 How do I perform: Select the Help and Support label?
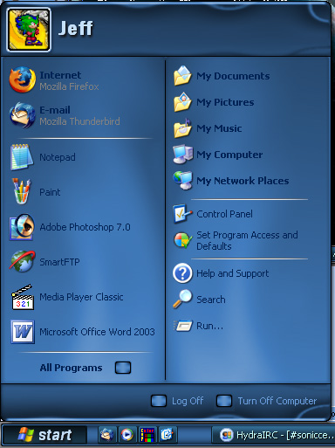point(233,273)
